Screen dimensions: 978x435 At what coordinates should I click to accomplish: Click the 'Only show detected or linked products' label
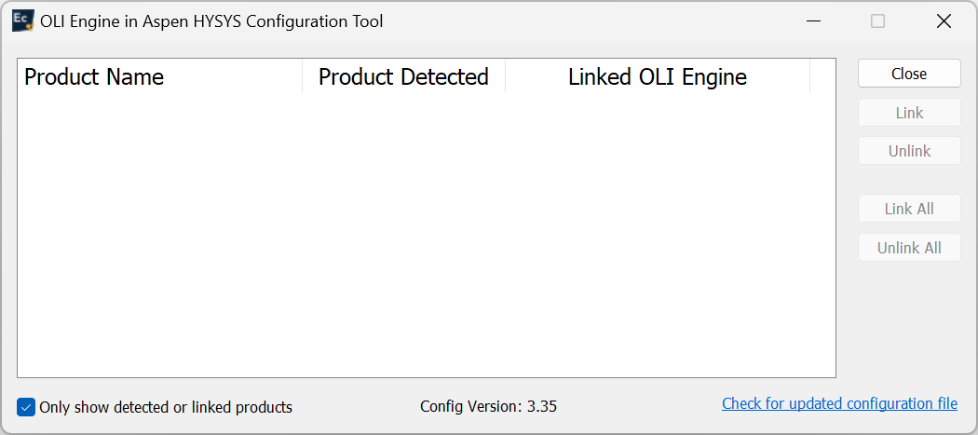(x=166, y=407)
